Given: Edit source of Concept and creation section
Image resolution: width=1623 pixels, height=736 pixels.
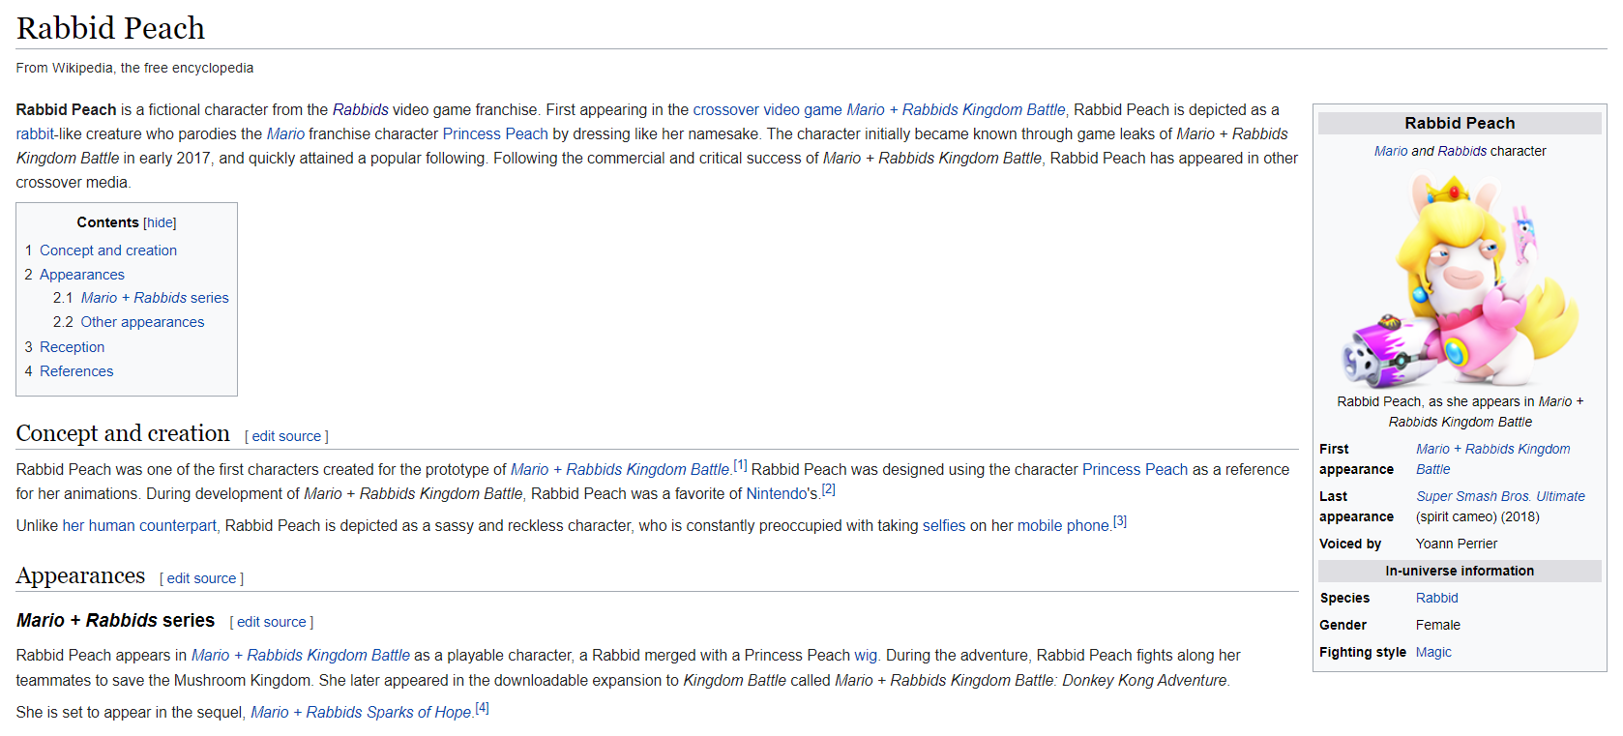Looking at the screenshot, I should coord(286,436).
